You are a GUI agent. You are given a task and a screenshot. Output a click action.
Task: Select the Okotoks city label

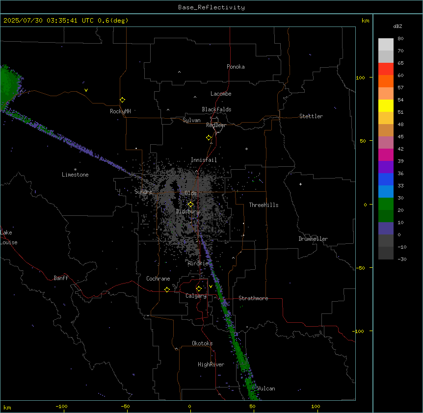coord(202,343)
